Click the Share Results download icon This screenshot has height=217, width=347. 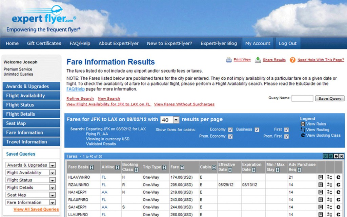[x=258, y=60]
